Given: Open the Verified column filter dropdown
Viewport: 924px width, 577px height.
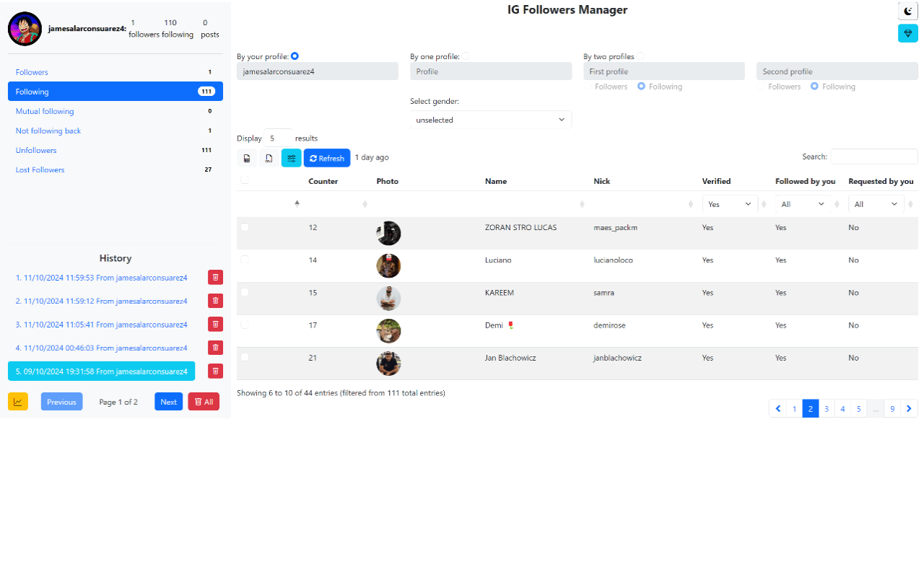Looking at the screenshot, I should click(729, 203).
